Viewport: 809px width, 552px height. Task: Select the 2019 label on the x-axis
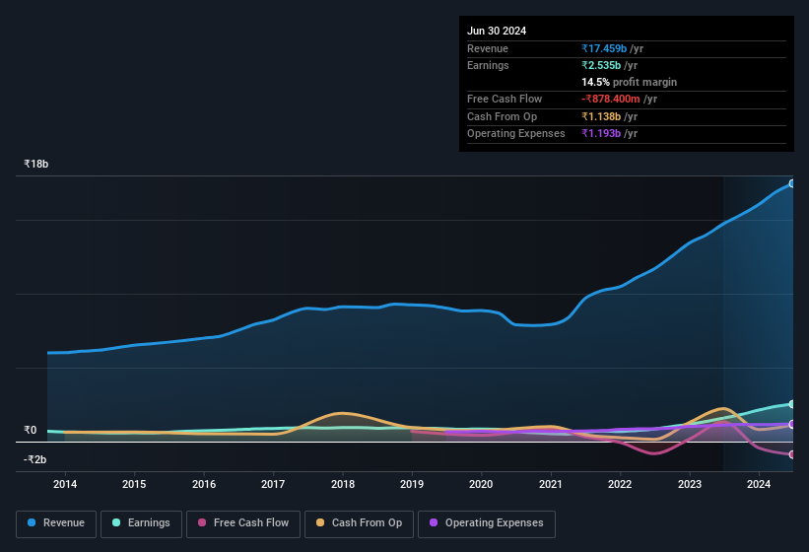tap(412, 484)
